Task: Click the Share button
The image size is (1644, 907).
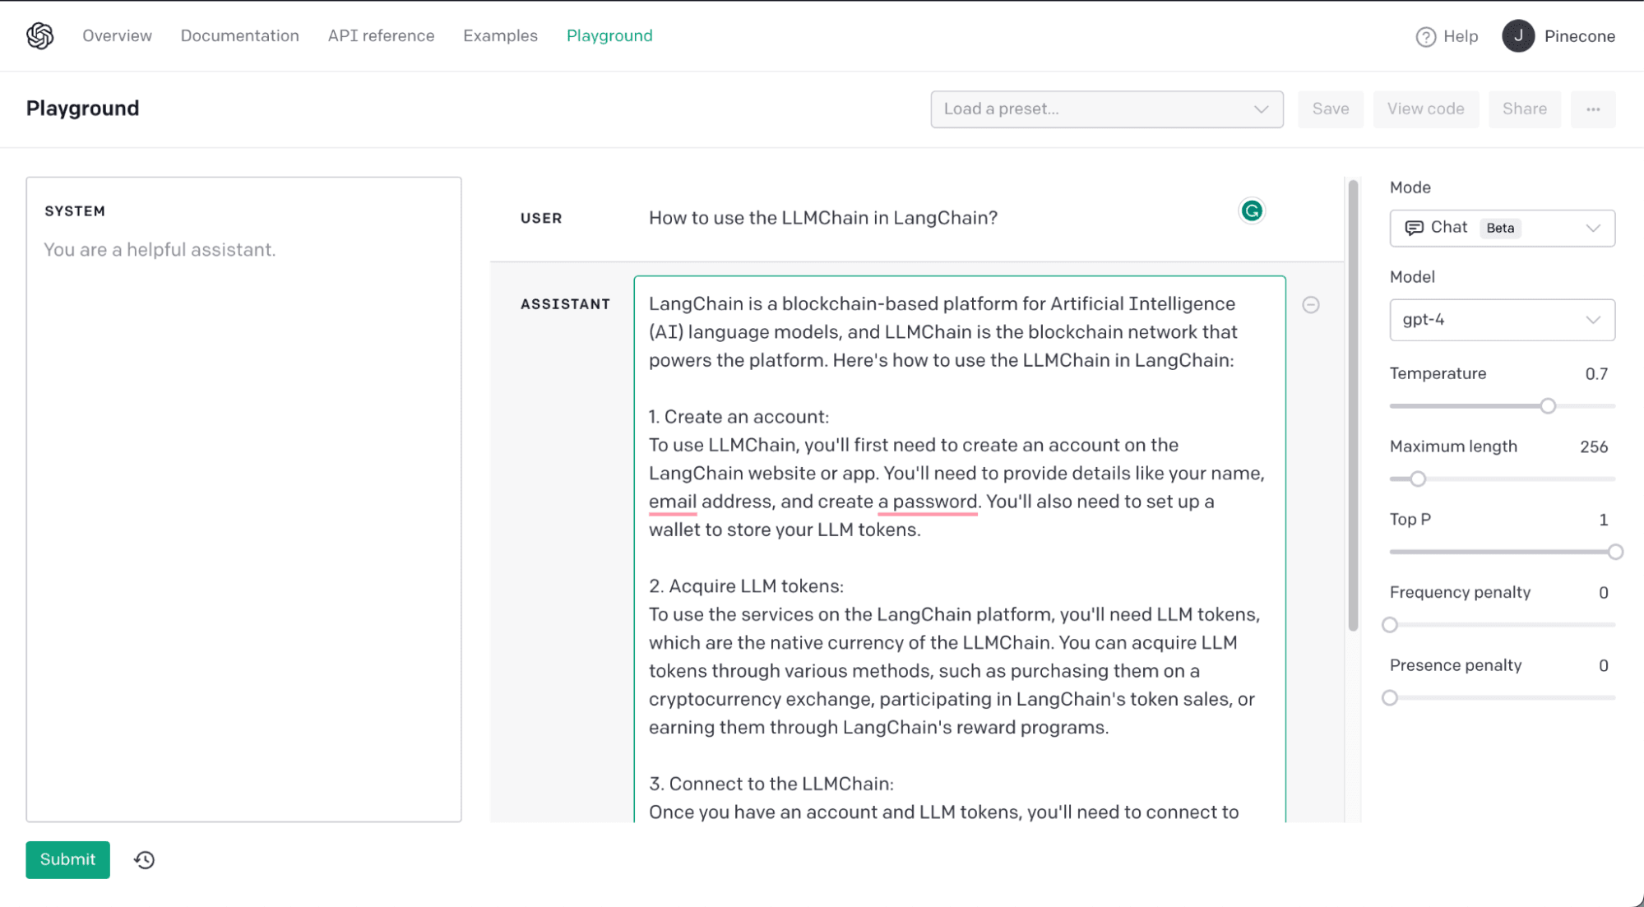Action: 1523,109
